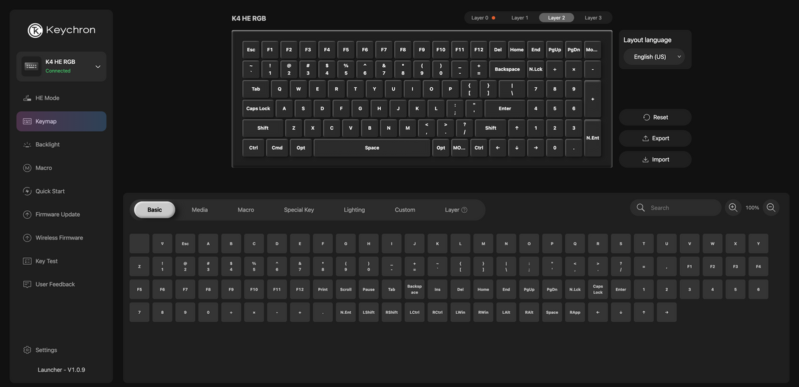Open Settings with the gear icon
Screen dimensions: 799x387
pos(27,350)
